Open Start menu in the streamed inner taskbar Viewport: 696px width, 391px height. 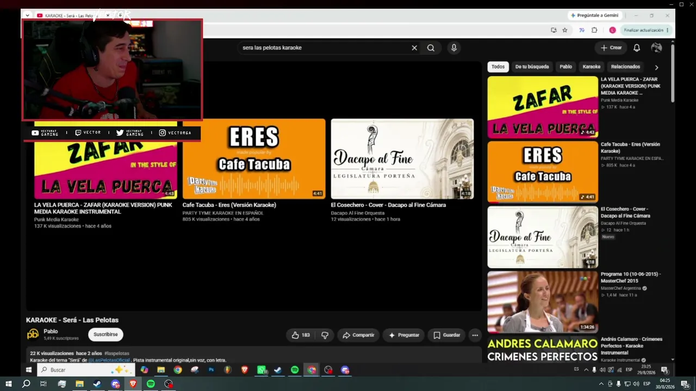pyautogui.click(x=29, y=370)
